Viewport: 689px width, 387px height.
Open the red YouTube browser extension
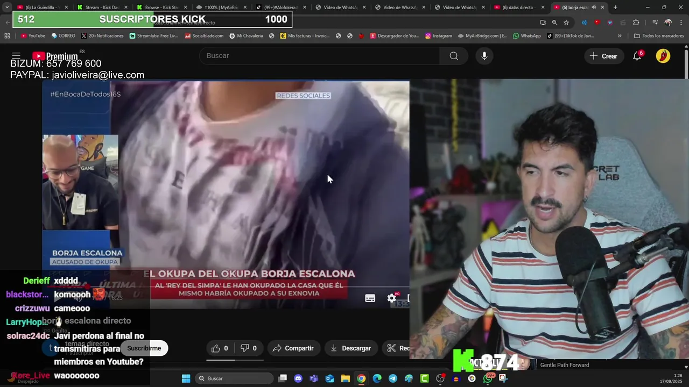[597, 23]
